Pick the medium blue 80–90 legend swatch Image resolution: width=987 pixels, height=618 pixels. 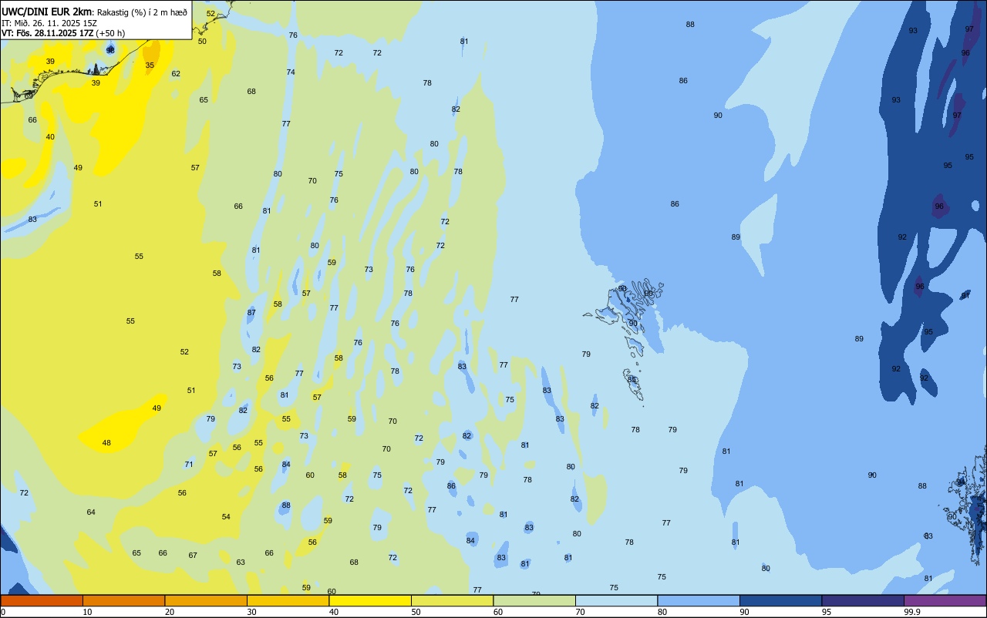pyautogui.click(x=699, y=600)
